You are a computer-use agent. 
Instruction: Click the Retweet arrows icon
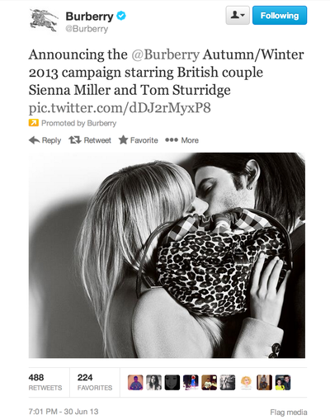[75, 140]
